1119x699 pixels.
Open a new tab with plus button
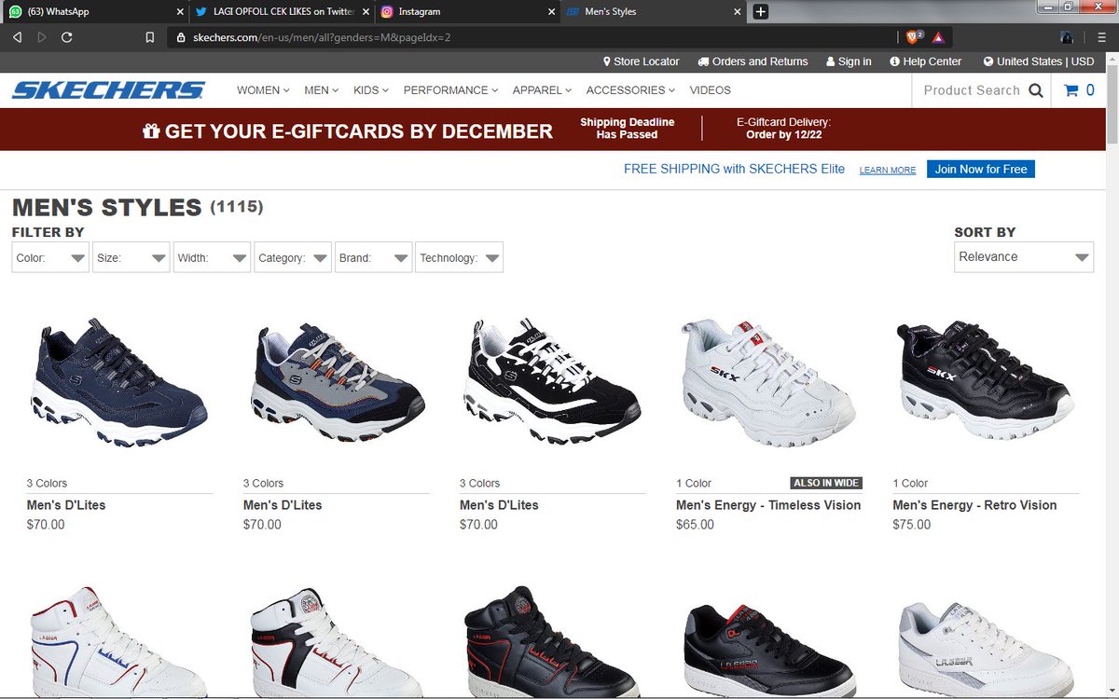coord(761,11)
